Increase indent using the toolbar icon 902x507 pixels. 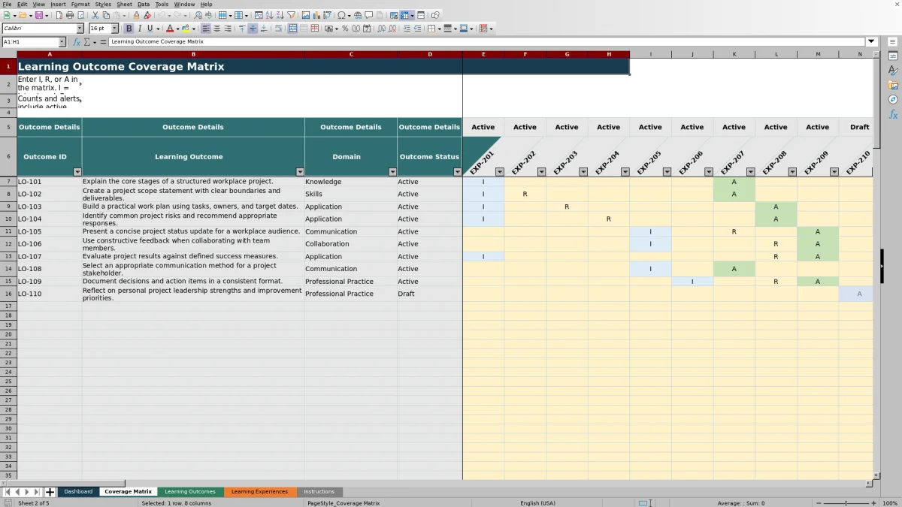coord(407,29)
